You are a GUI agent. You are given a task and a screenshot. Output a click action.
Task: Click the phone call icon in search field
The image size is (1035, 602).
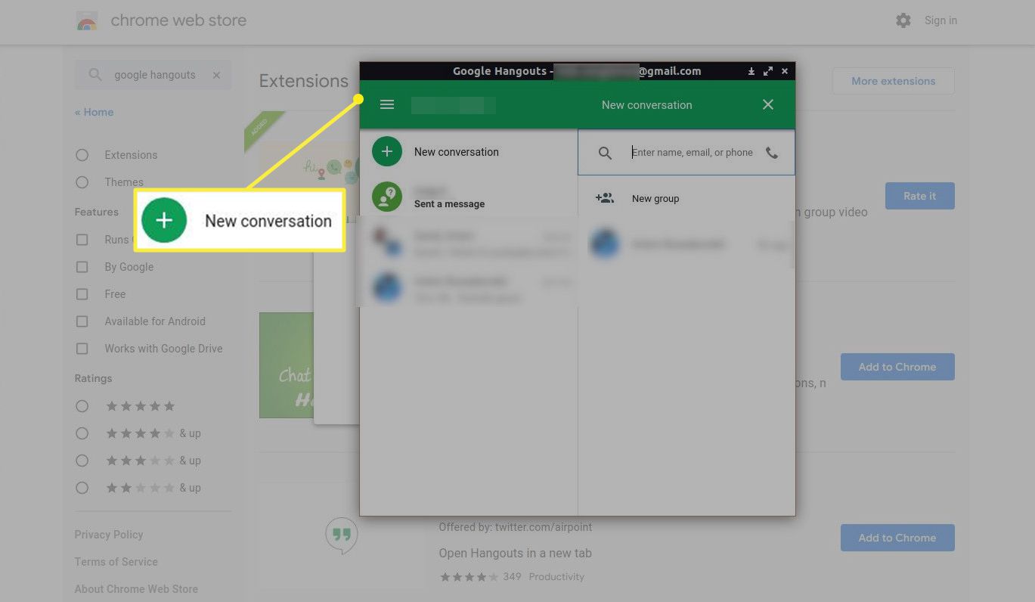pyautogui.click(x=772, y=153)
